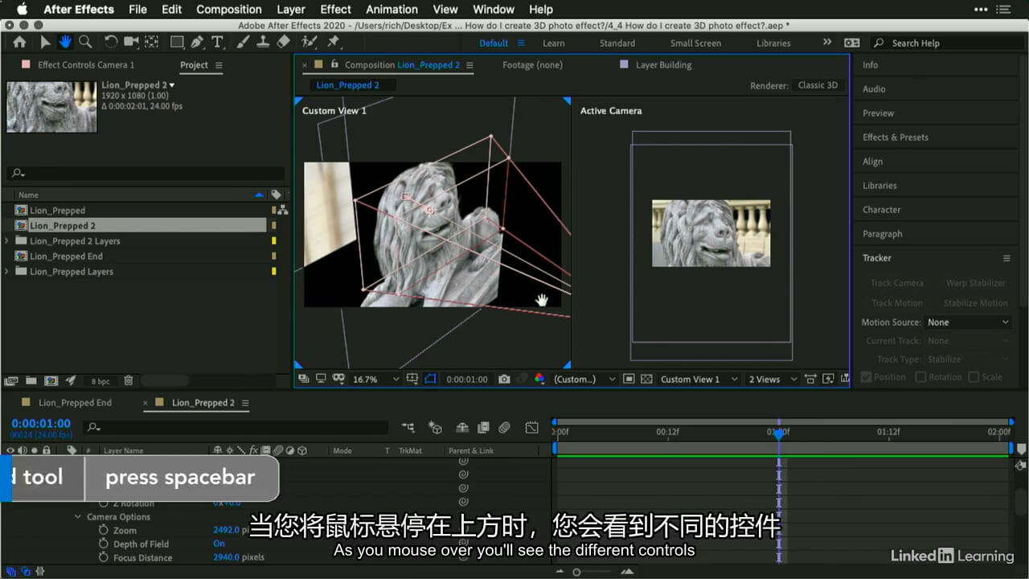Collapse the Camera Options group

coord(78,517)
